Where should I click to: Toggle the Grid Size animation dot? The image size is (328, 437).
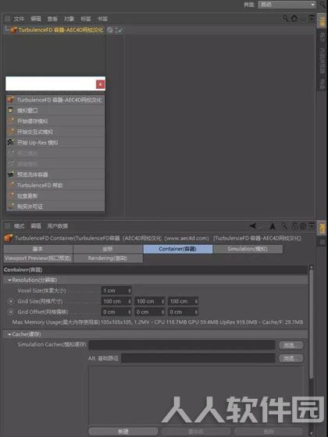pyautogui.click(x=11, y=301)
